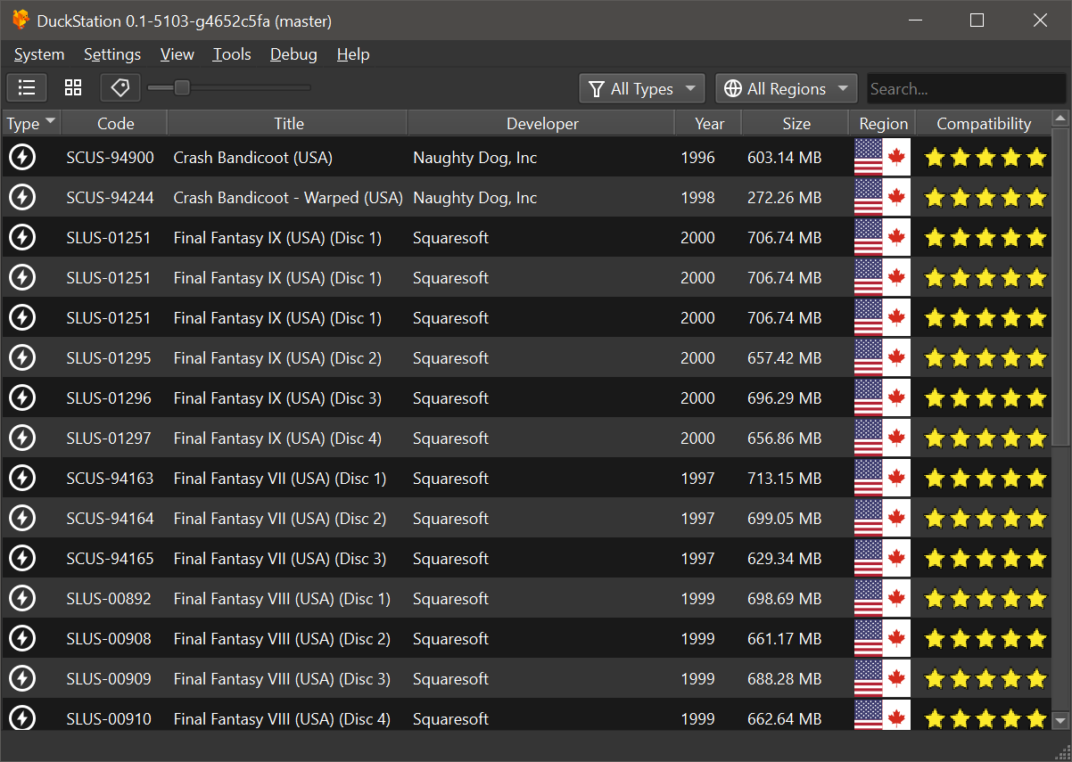Click disc icon for SLUS-01296 row
The image size is (1072, 762).
coord(22,398)
